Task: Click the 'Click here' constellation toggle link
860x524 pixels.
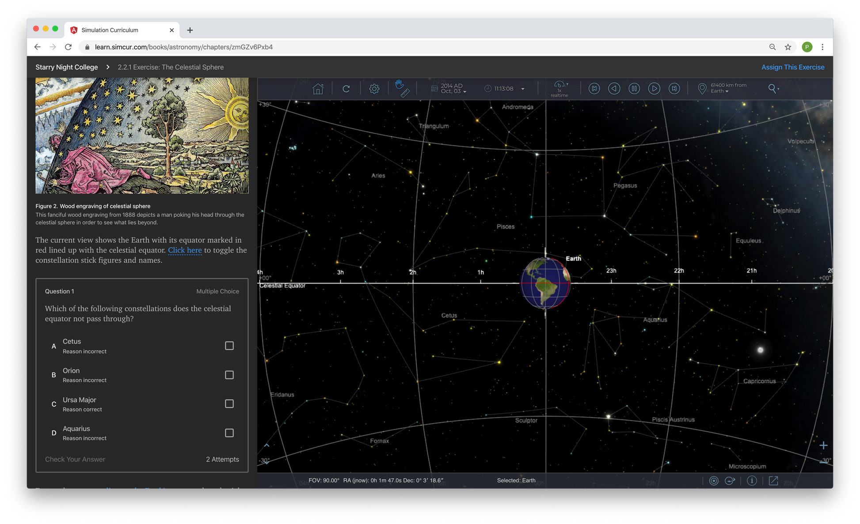Action: [x=185, y=250]
